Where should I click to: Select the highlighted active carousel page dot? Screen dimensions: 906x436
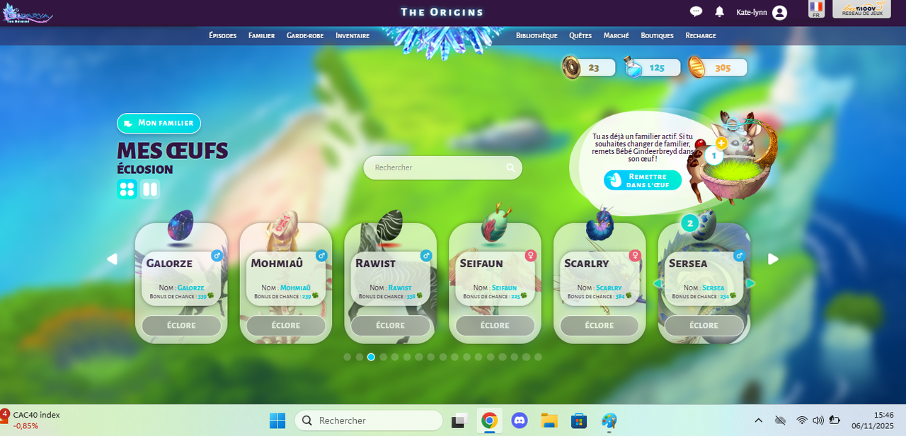[371, 357]
